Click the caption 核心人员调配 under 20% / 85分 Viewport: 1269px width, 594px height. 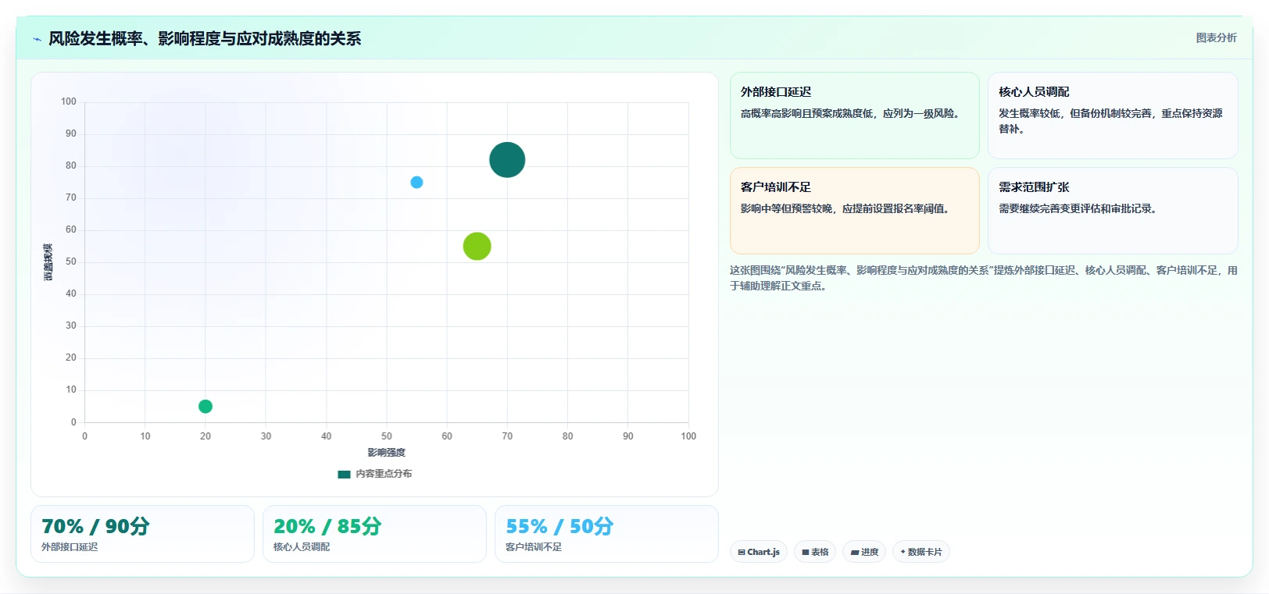point(302,547)
